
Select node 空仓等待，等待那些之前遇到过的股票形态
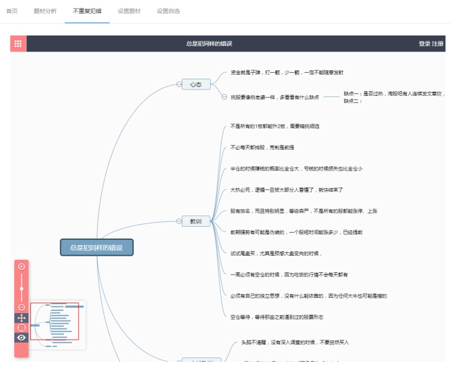point(277,317)
